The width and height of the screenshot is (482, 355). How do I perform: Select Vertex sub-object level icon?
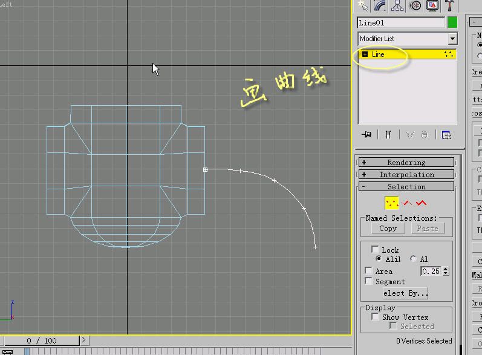[x=392, y=203]
